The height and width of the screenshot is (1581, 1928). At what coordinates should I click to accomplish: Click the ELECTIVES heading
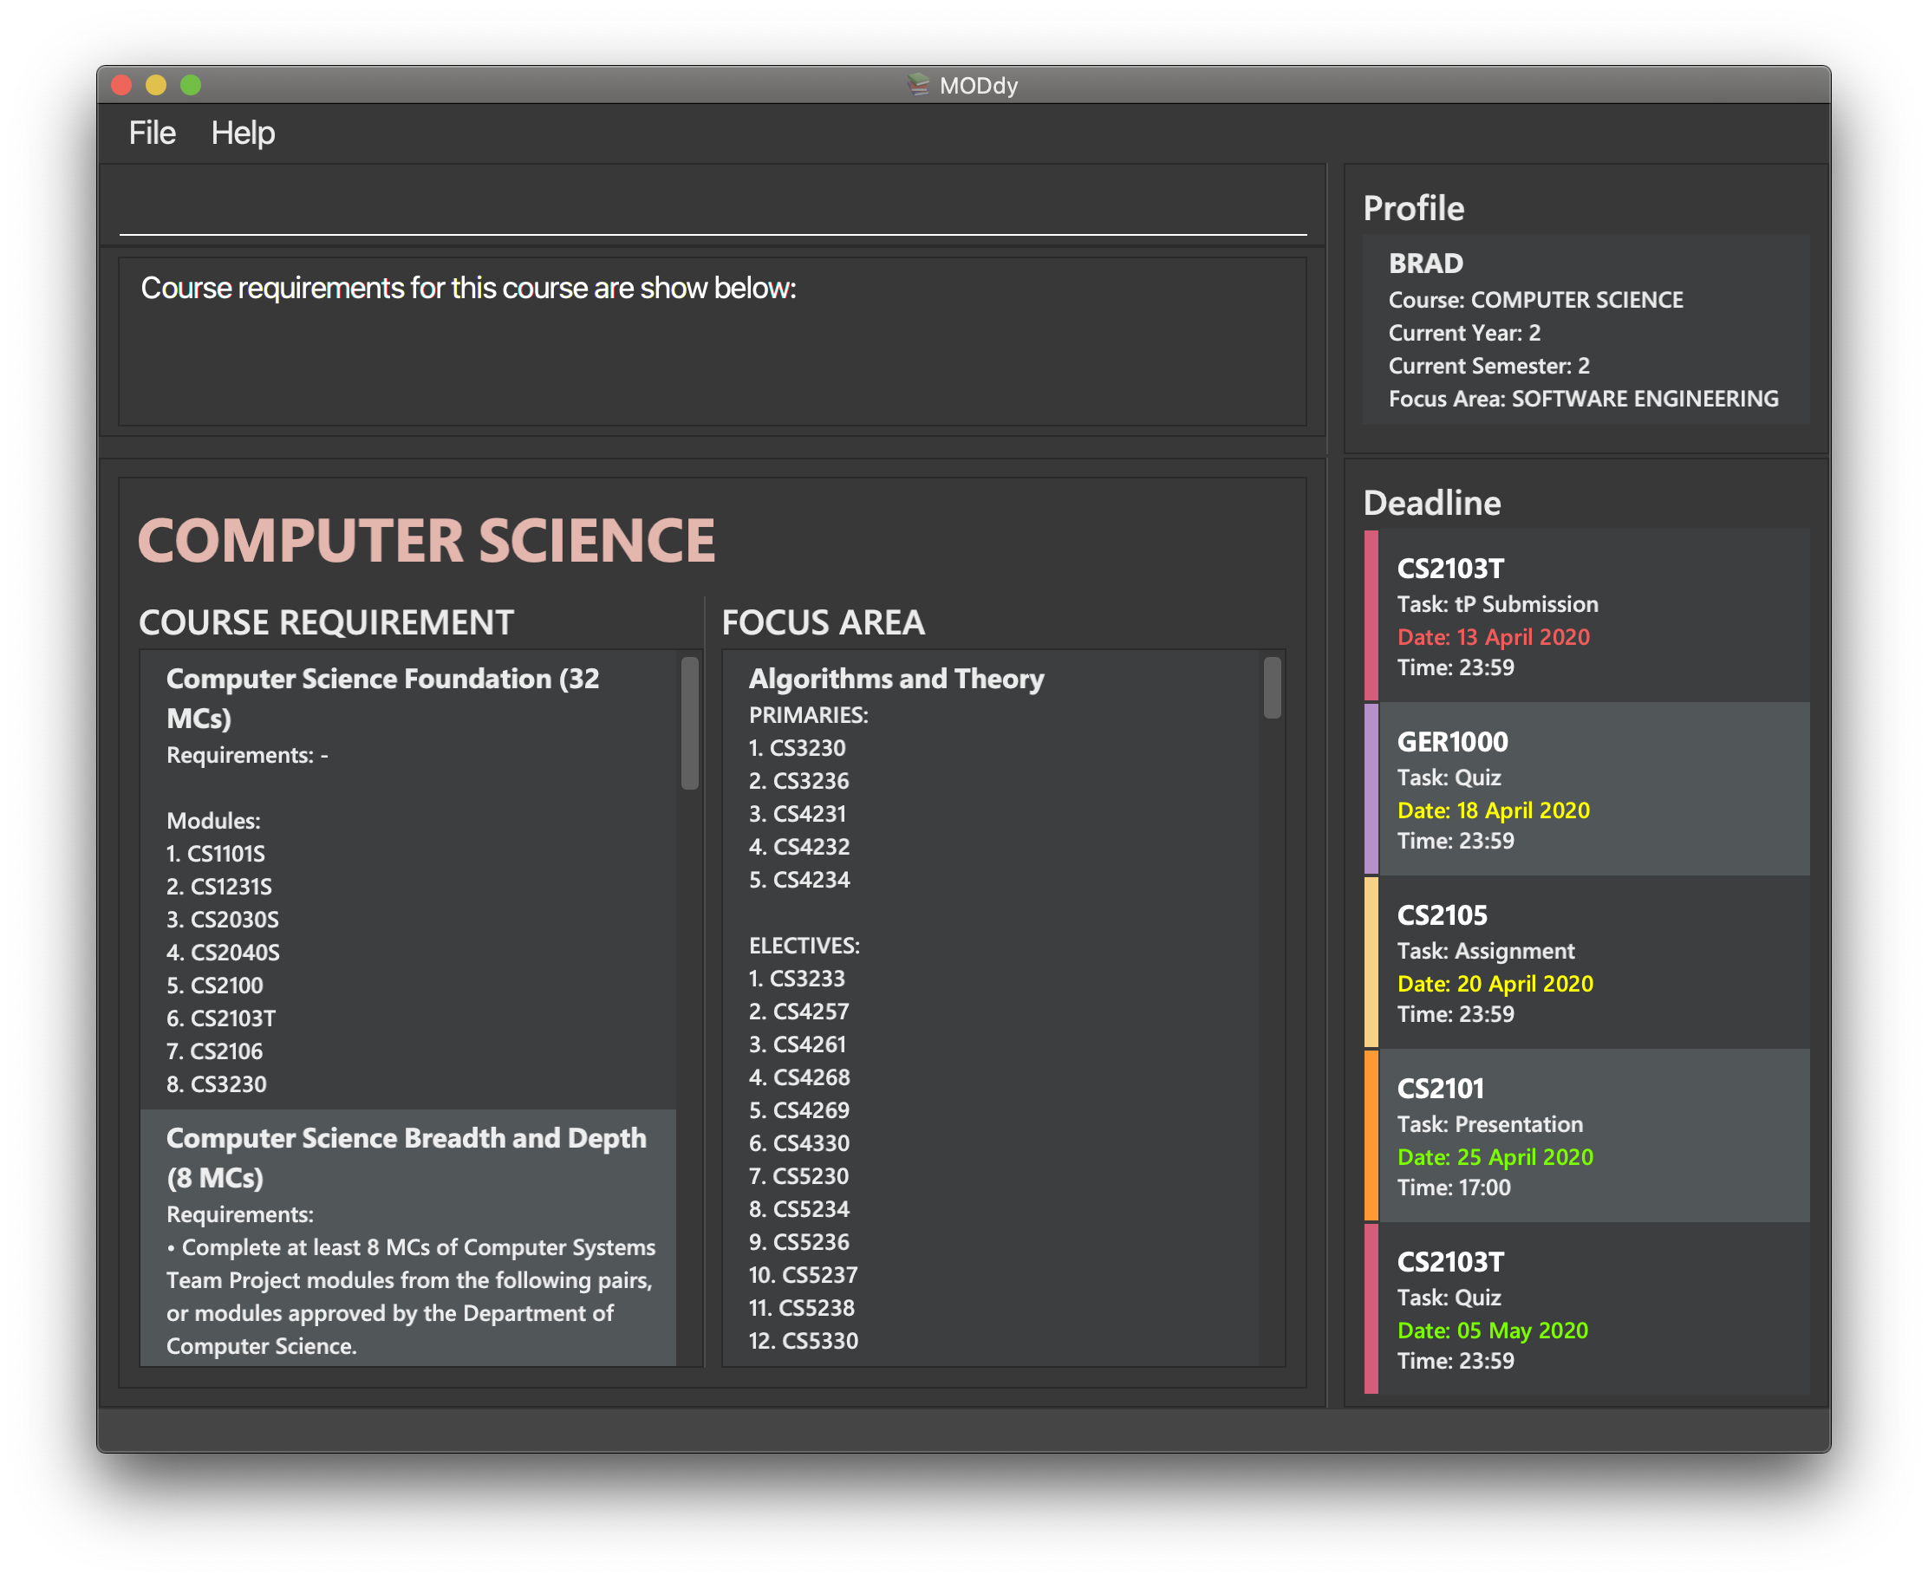pyautogui.click(x=804, y=947)
